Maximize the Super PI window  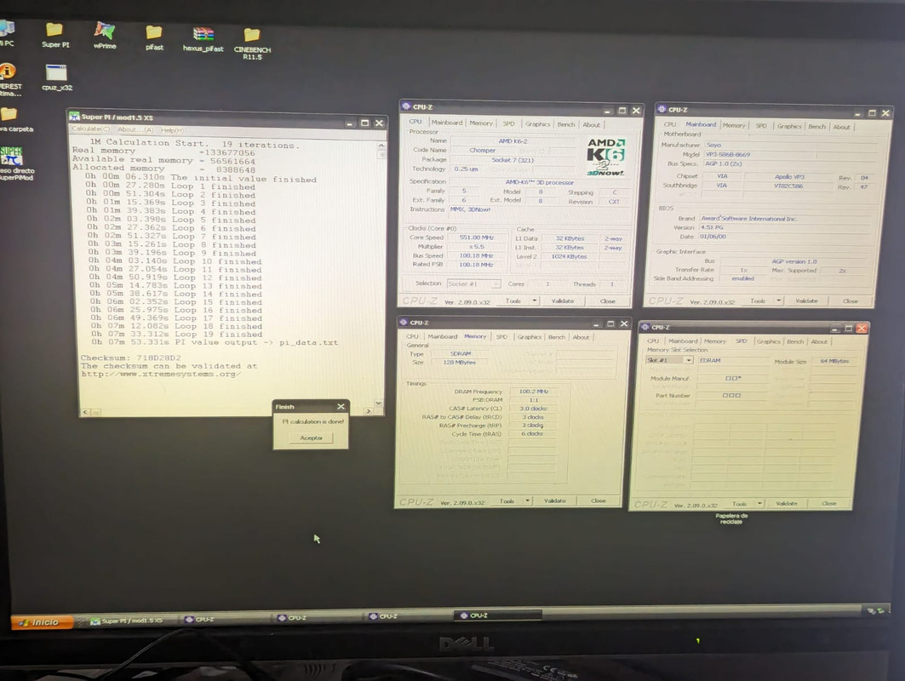[364, 123]
